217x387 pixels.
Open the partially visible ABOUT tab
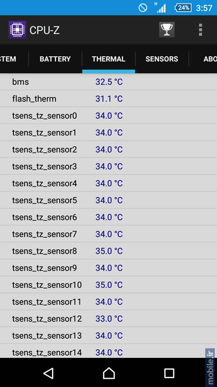(210, 59)
